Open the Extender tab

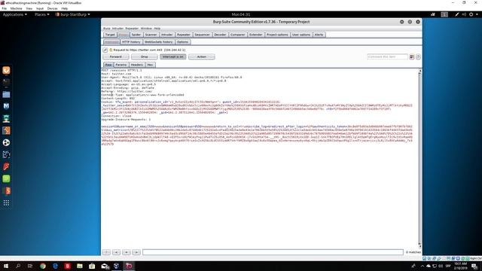(256, 35)
